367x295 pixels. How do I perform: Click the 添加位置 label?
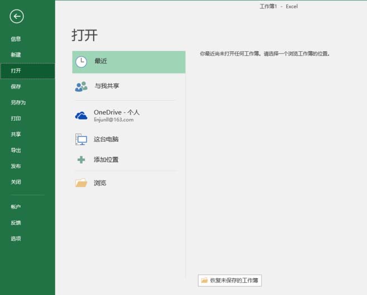point(106,160)
